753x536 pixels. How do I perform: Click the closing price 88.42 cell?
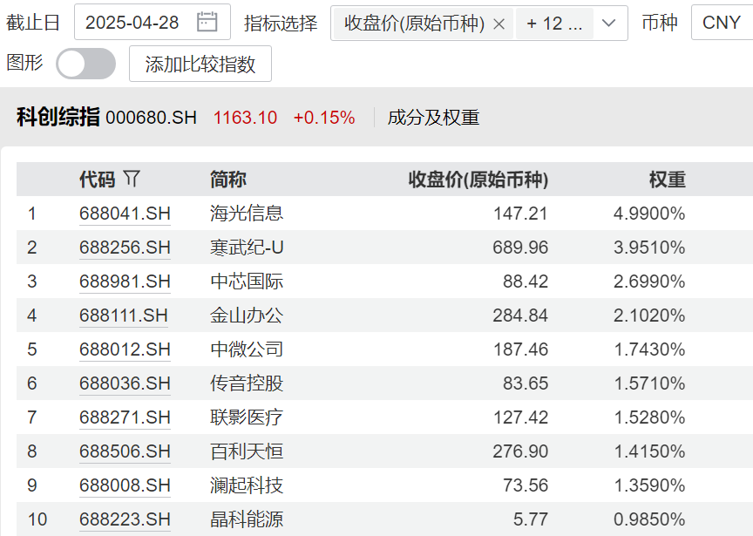pyautogui.click(x=526, y=282)
